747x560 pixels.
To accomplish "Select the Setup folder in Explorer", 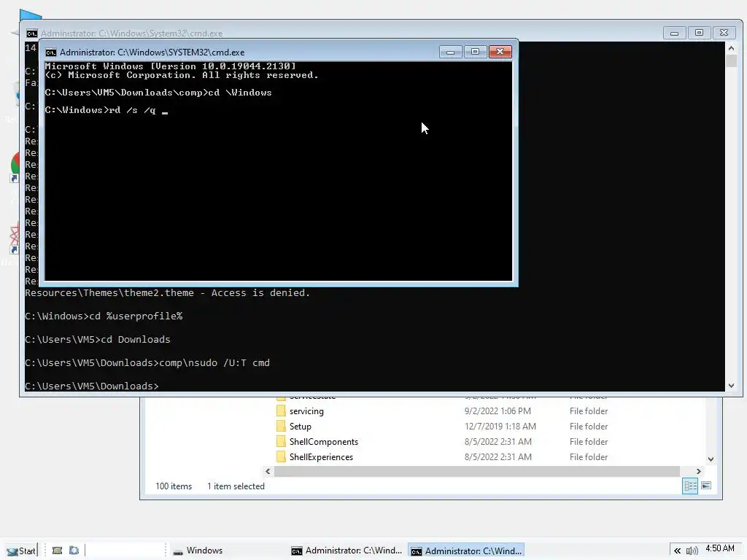I will (x=300, y=426).
